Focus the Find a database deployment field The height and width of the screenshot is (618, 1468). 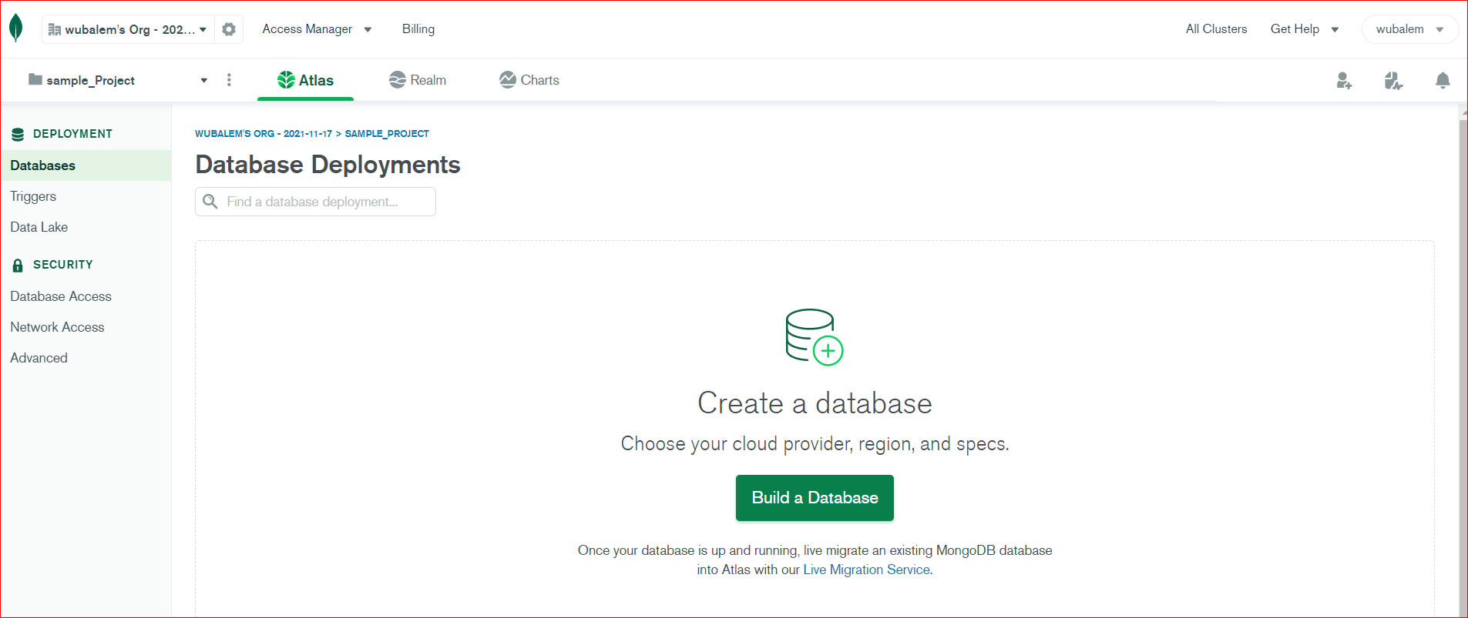point(325,202)
